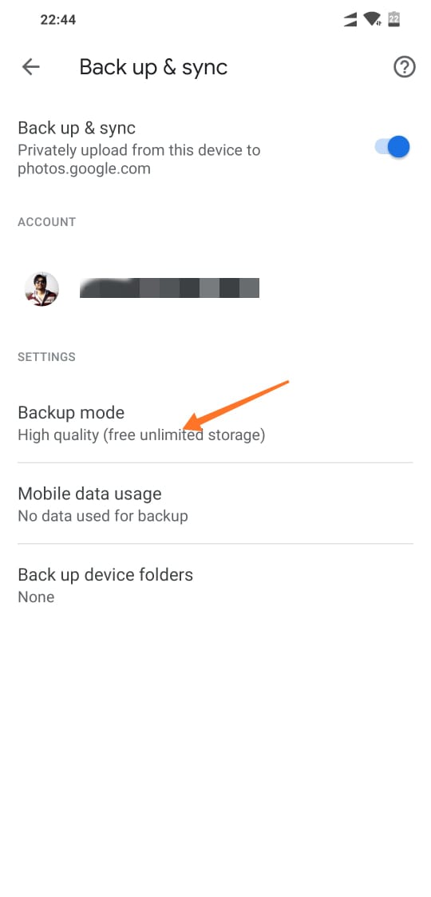Open Mobile data usage options
Image resolution: width=431 pixels, height=897 pixels.
click(215, 504)
